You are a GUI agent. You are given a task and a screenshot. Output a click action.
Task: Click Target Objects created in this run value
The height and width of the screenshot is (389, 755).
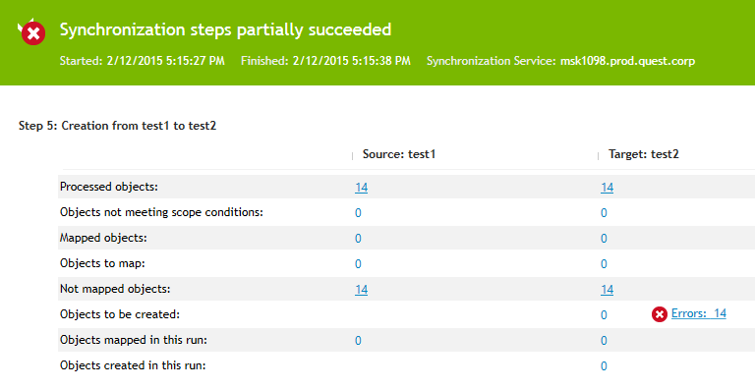[x=604, y=365]
